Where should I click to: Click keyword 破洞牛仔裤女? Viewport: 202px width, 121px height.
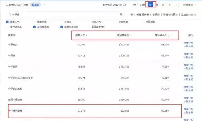click(x=15, y=100)
